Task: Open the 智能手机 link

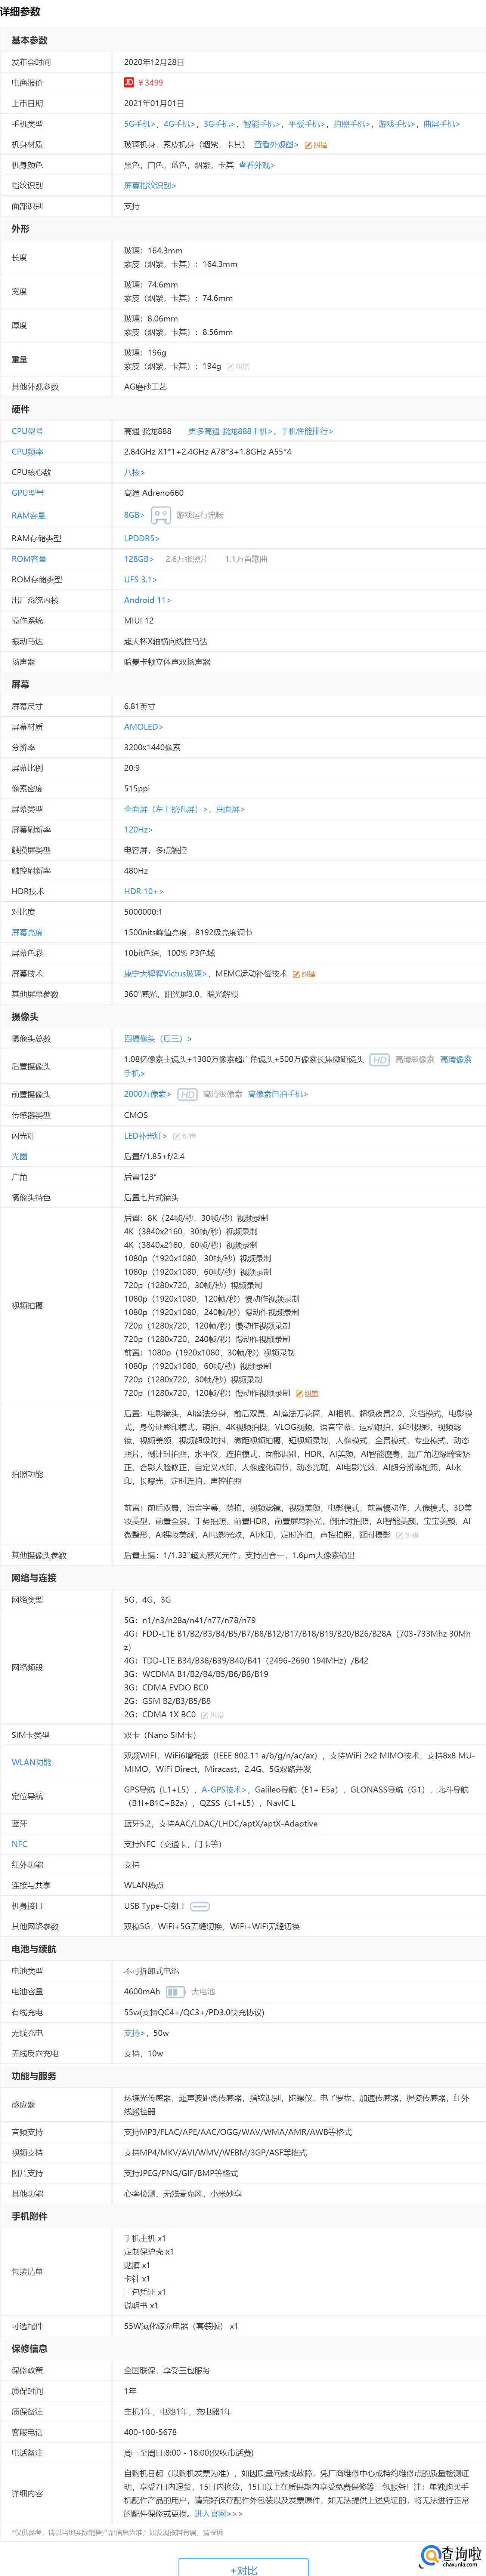Action: click(262, 124)
